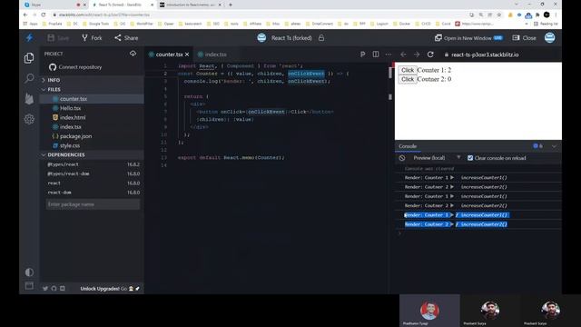The height and width of the screenshot is (327, 581).
Task: Select the Console tab
Action: pyautogui.click(x=408, y=146)
